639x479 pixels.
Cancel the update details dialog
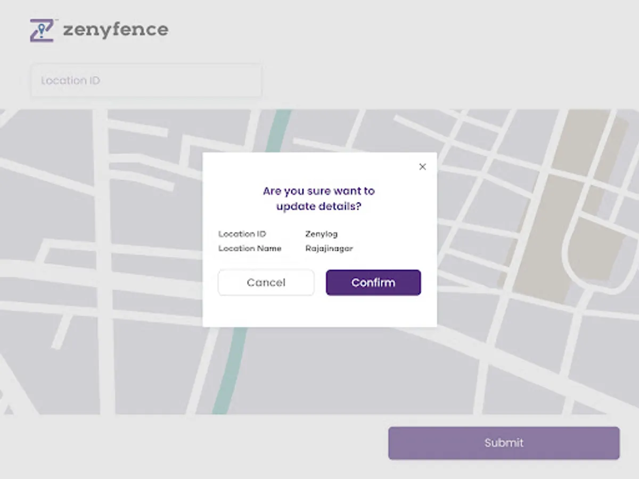266,283
